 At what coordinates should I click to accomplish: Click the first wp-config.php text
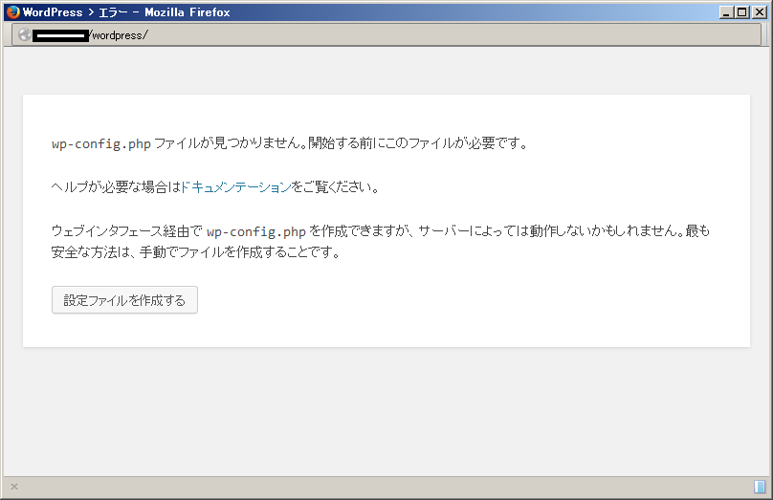click(x=101, y=143)
